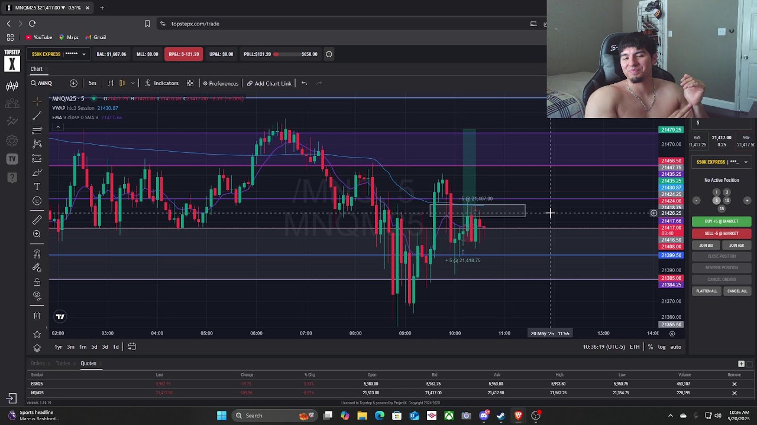
Task: Open the TV sidebar icon
Action: 12,159
